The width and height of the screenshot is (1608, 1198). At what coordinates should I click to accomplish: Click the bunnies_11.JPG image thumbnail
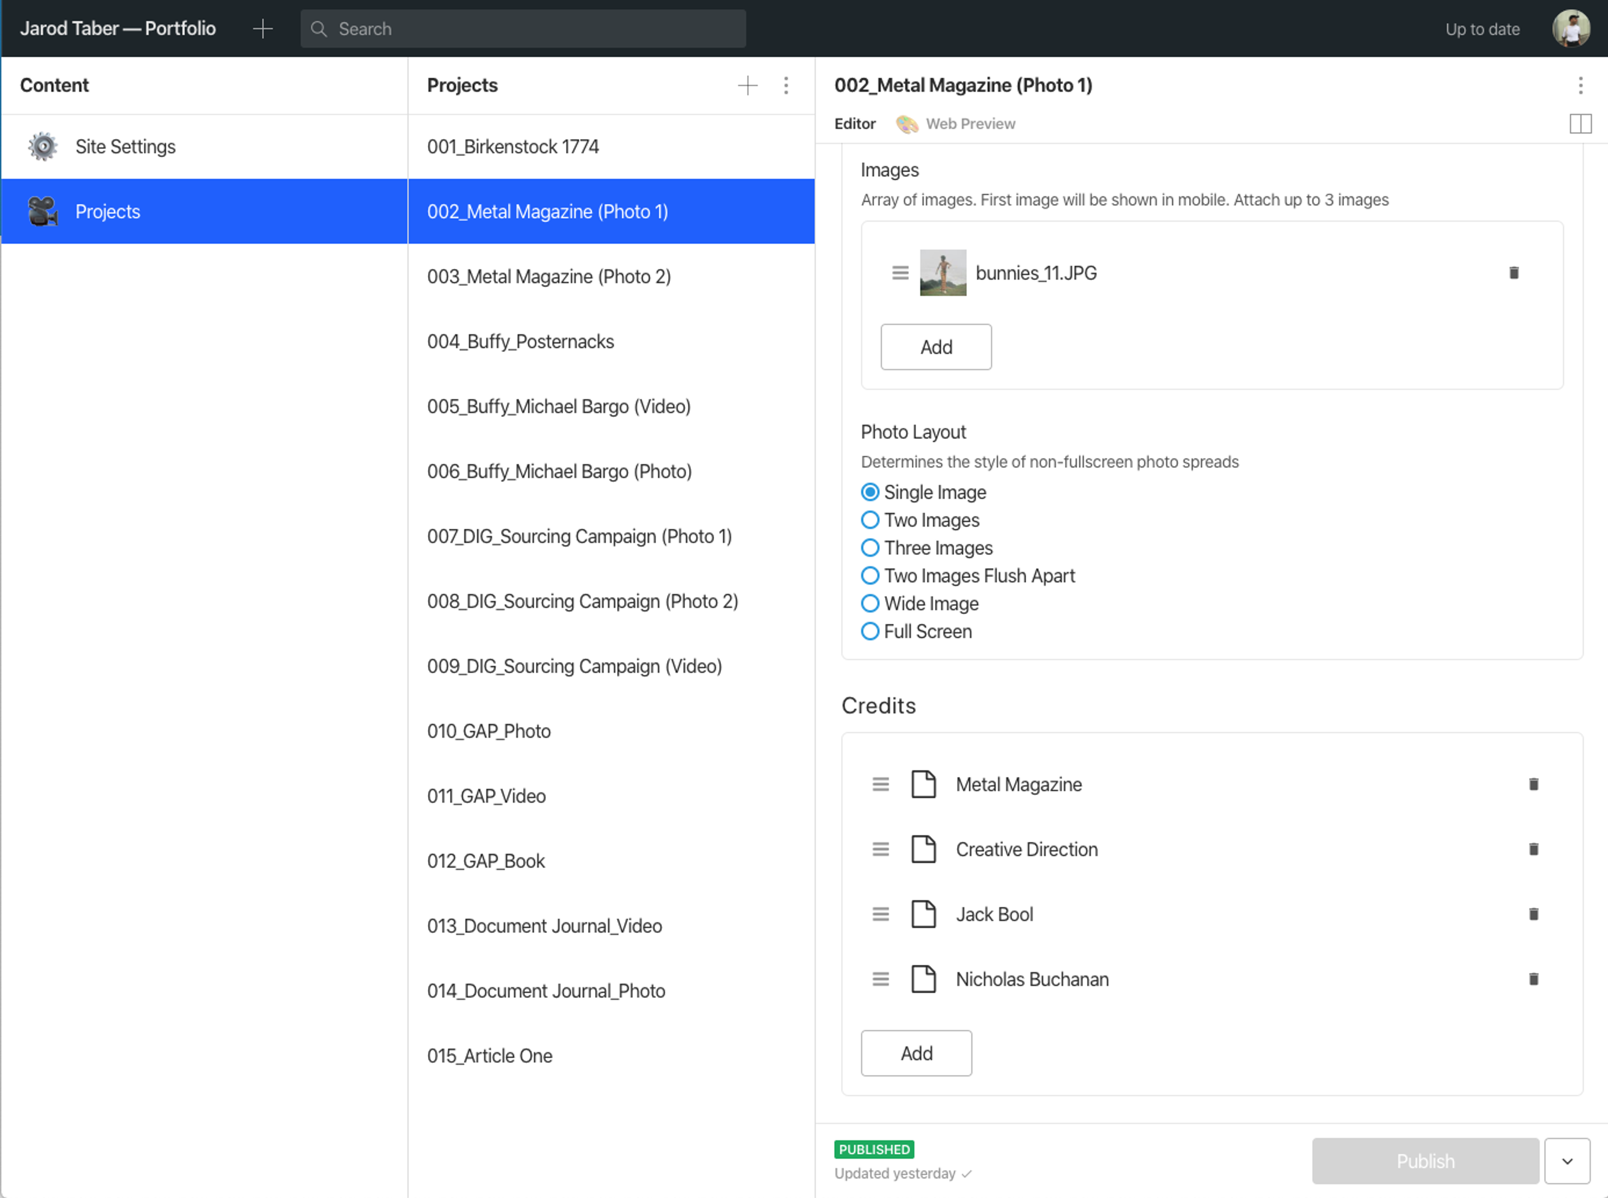pyautogui.click(x=942, y=273)
